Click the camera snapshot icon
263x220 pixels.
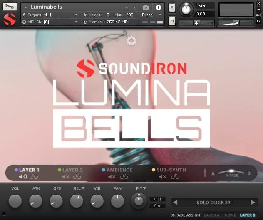point(146,7)
